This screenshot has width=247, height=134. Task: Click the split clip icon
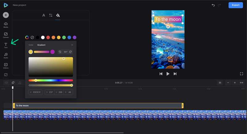6,83
